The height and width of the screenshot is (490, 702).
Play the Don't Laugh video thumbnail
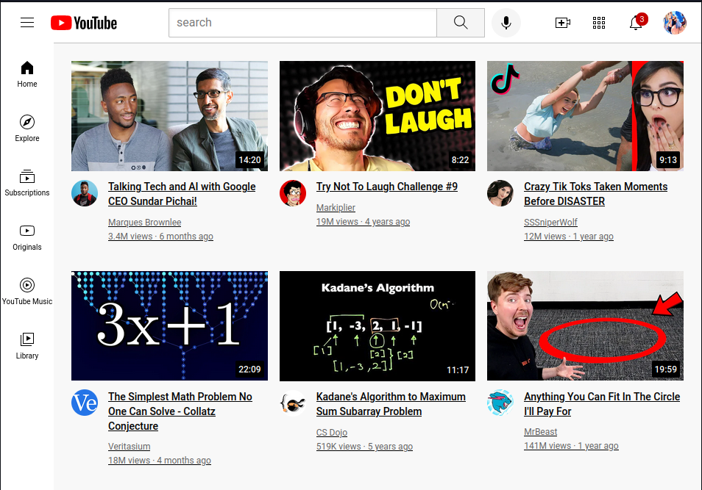click(377, 116)
